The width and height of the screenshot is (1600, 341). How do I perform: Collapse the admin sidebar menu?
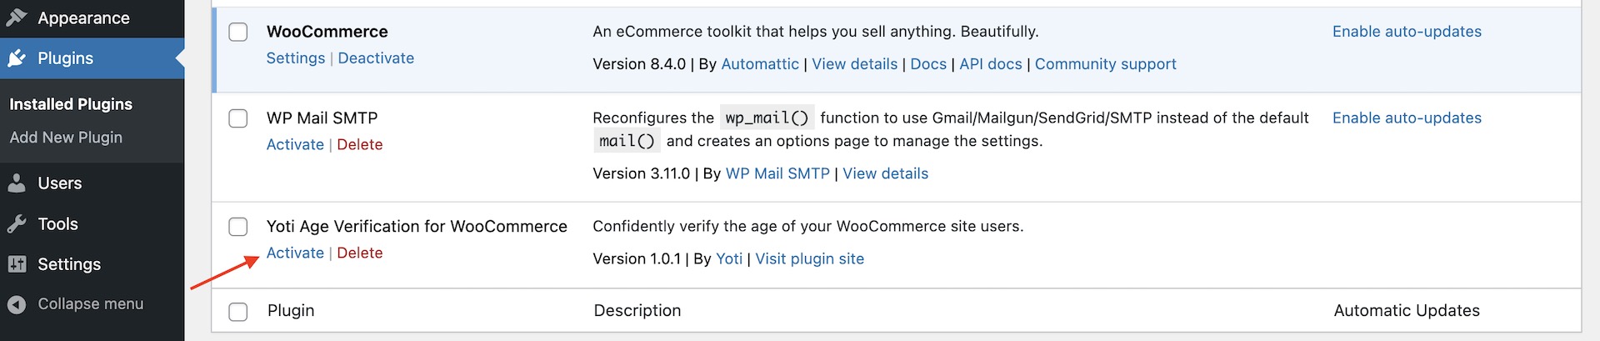click(92, 304)
